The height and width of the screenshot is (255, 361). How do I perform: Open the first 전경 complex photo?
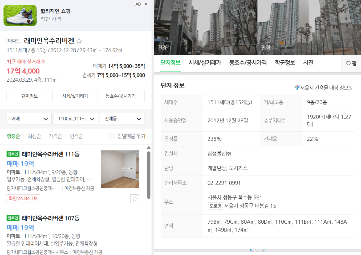[206, 27]
